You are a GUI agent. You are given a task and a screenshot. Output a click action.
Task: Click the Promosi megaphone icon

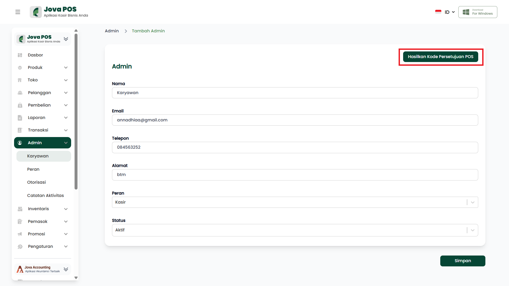tap(20, 234)
